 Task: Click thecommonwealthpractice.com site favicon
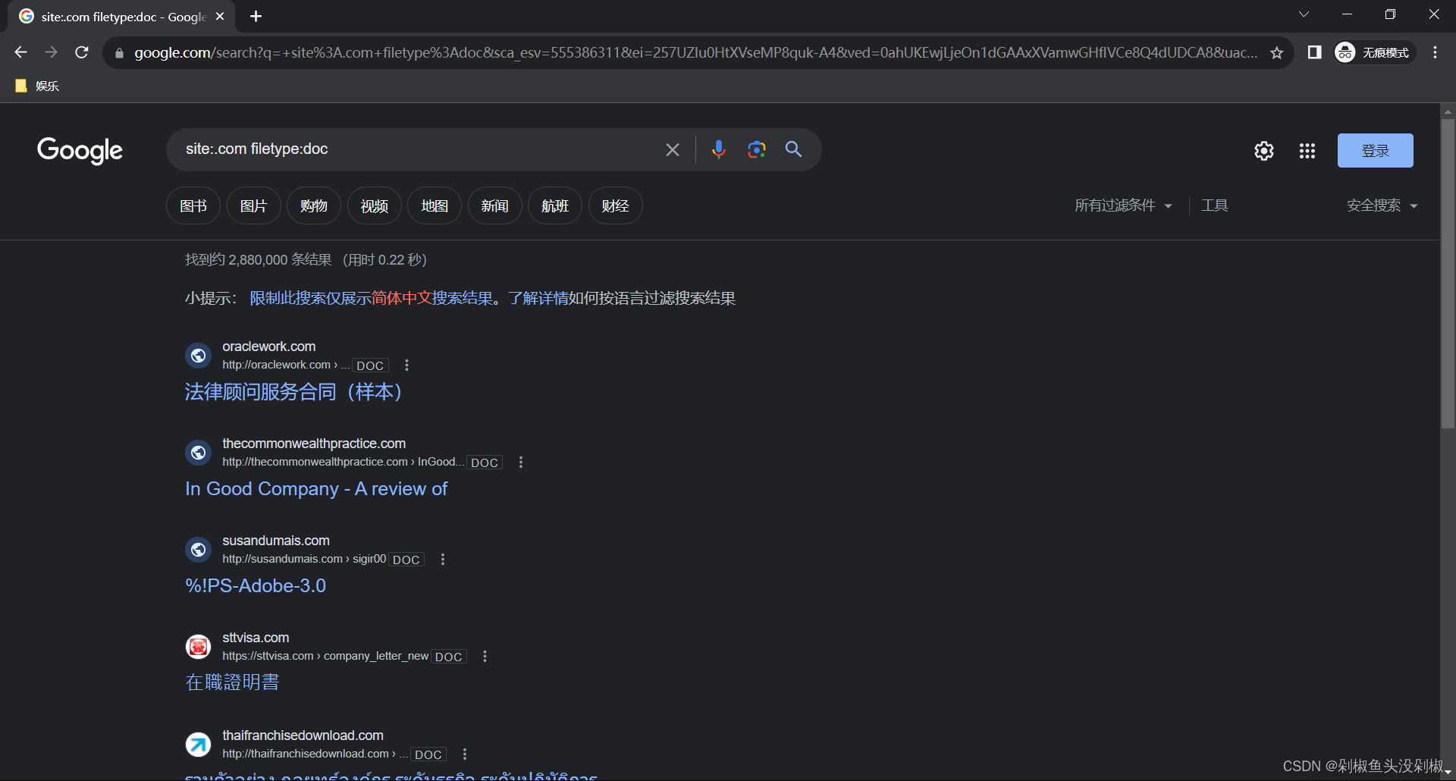click(199, 453)
